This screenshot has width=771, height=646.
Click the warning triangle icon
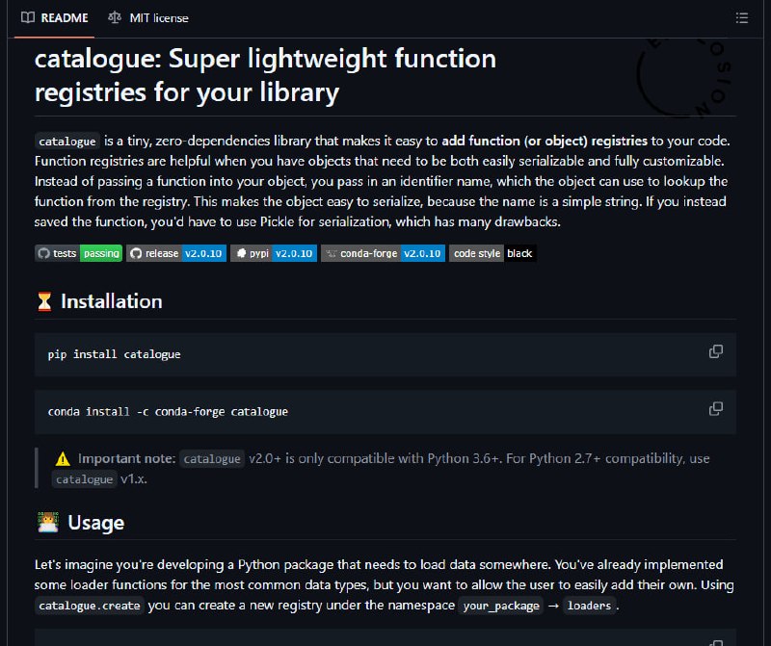pos(63,459)
